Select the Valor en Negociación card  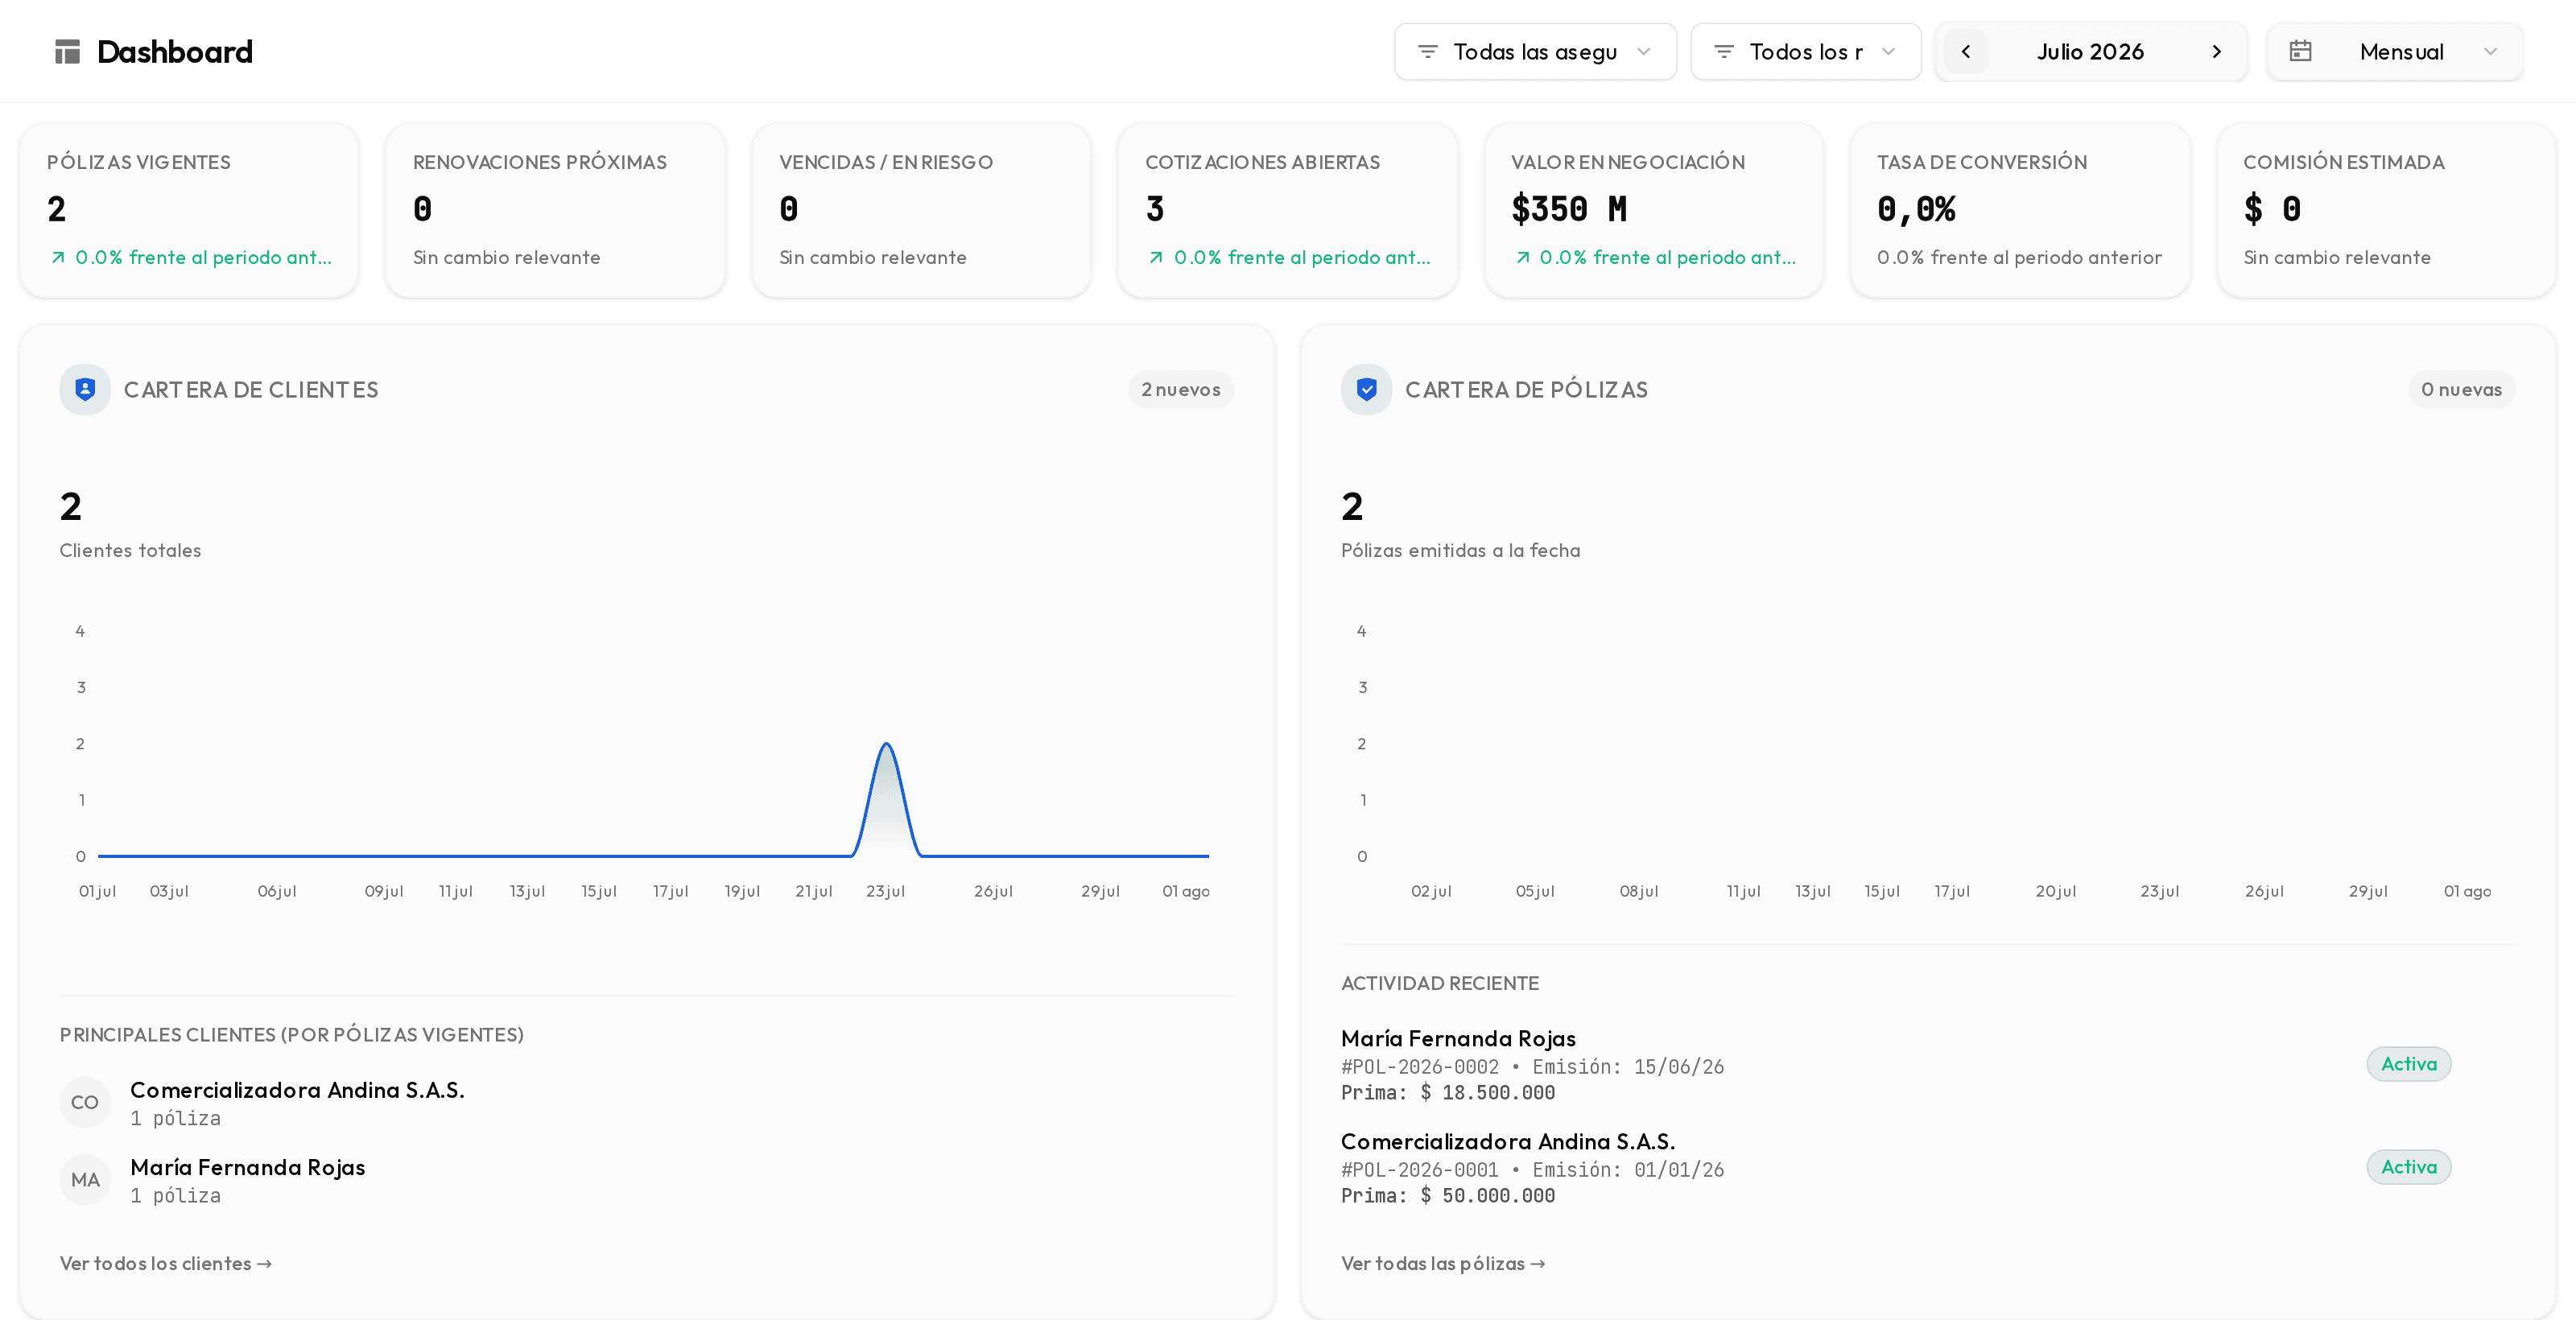[1653, 210]
